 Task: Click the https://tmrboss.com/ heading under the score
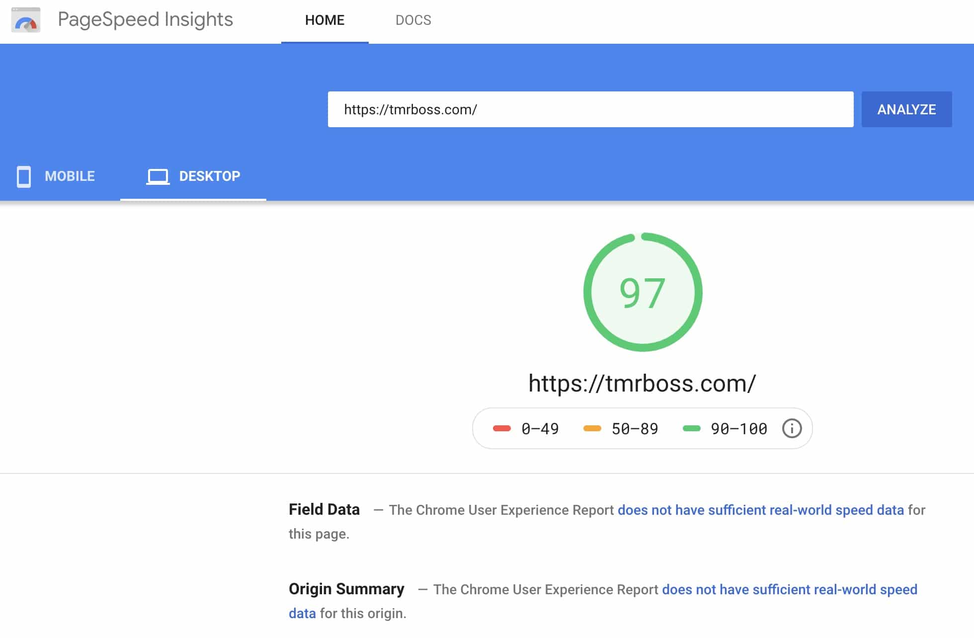[642, 384]
